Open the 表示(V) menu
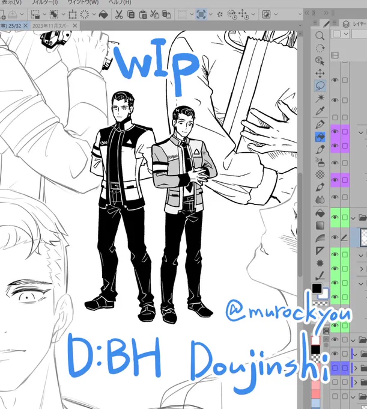The image size is (367, 409). coord(11,2)
